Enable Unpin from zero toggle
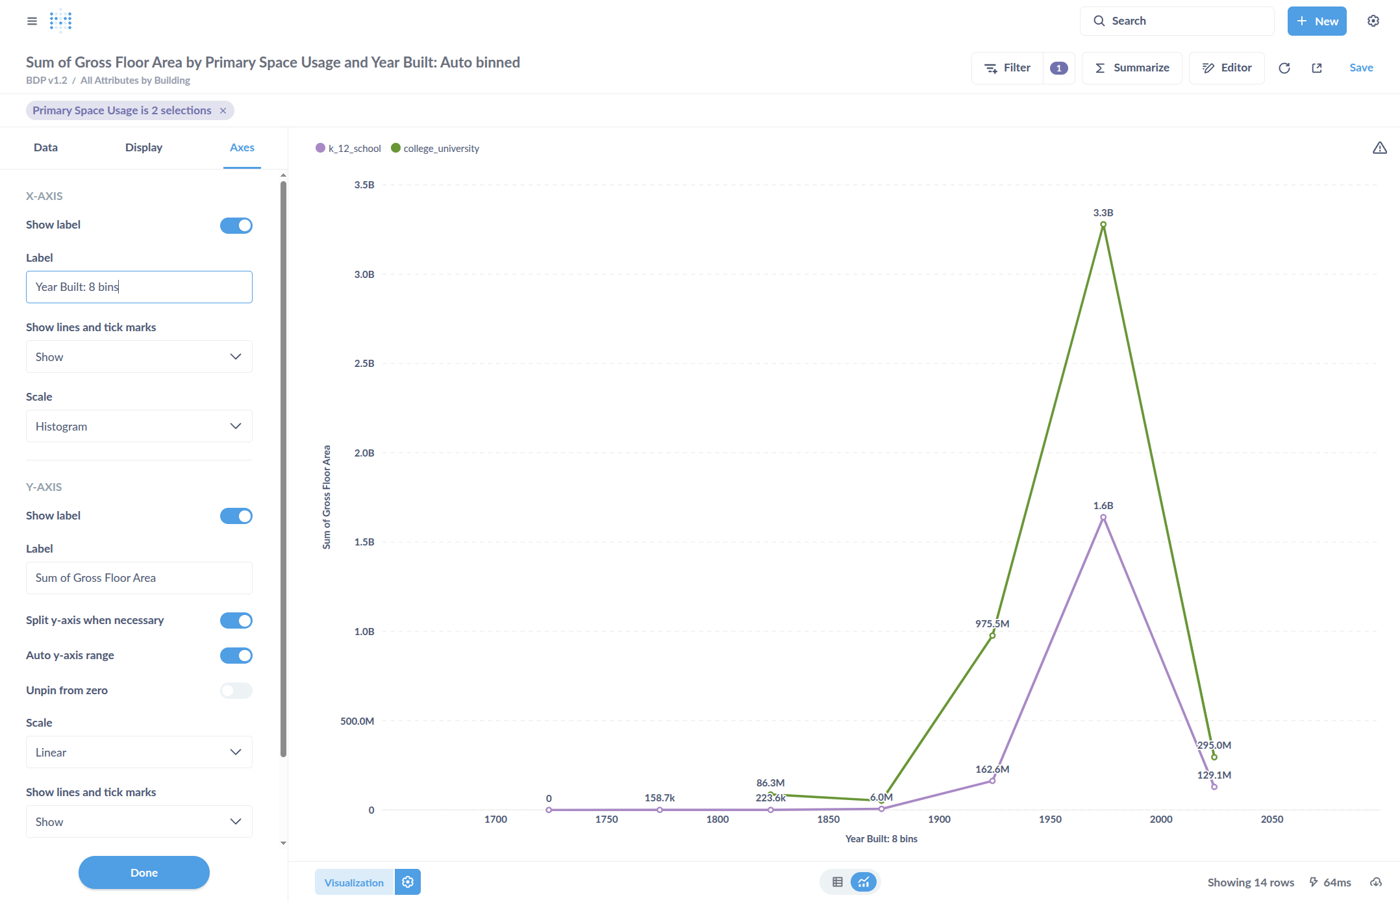Image resolution: width=1400 pixels, height=902 pixels. click(x=236, y=690)
